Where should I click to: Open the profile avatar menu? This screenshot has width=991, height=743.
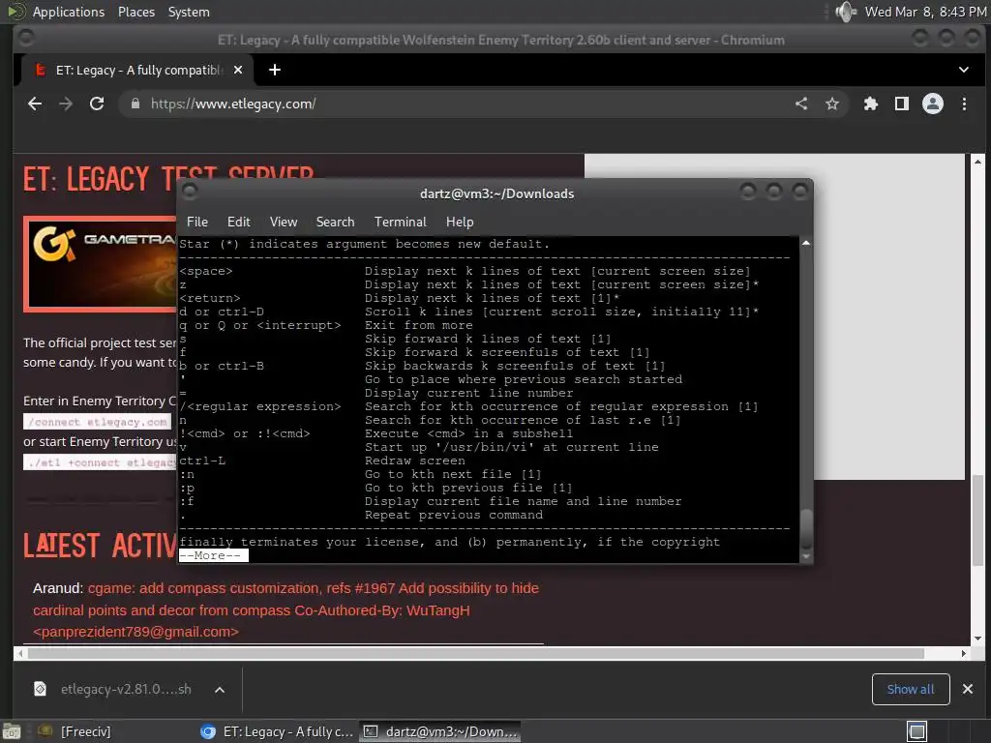933,104
